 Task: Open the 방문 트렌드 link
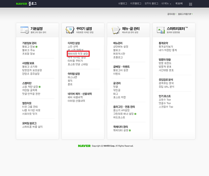[165, 63]
